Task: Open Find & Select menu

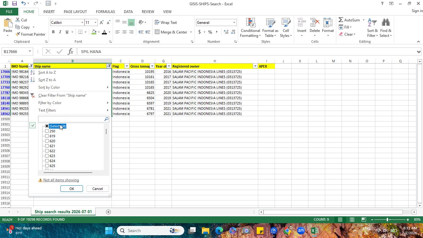Action: (386, 27)
